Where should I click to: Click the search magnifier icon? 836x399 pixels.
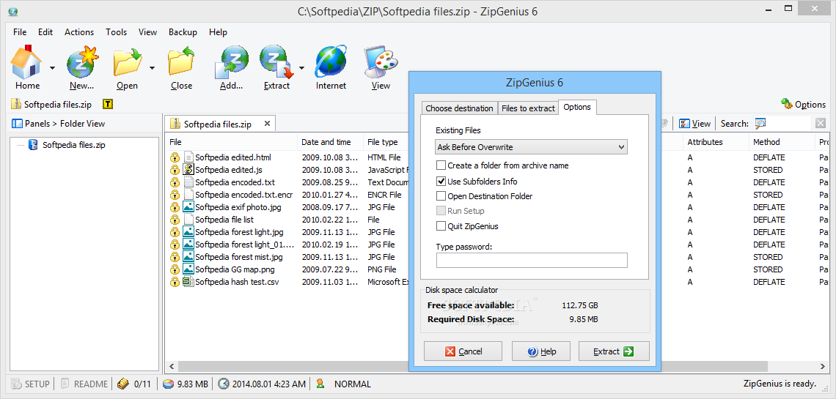[760, 124]
